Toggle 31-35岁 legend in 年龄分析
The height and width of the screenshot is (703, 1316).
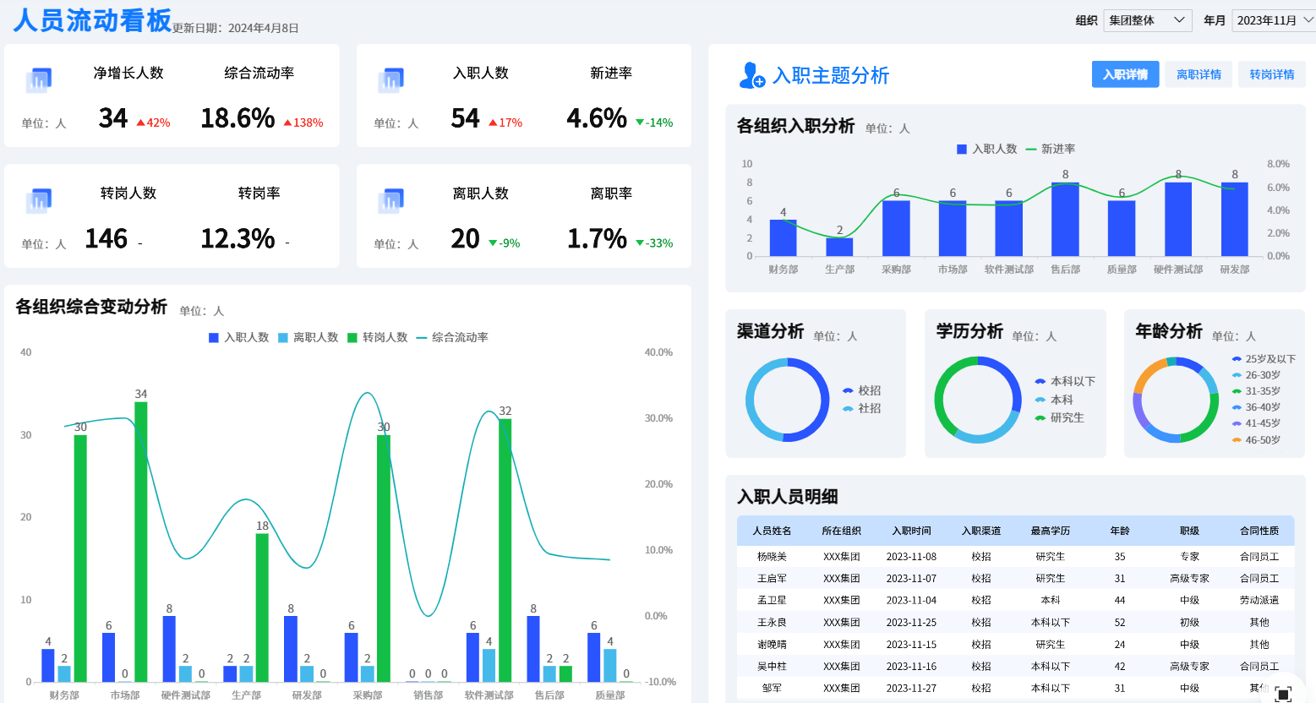pyautogui.click(x=1256, y=391)
